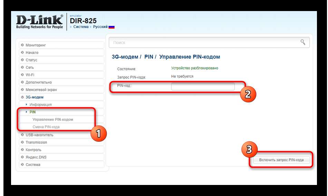The image size is (328, 196).
Task: Collapse the 3G-модем section
Action: (61, 97)
